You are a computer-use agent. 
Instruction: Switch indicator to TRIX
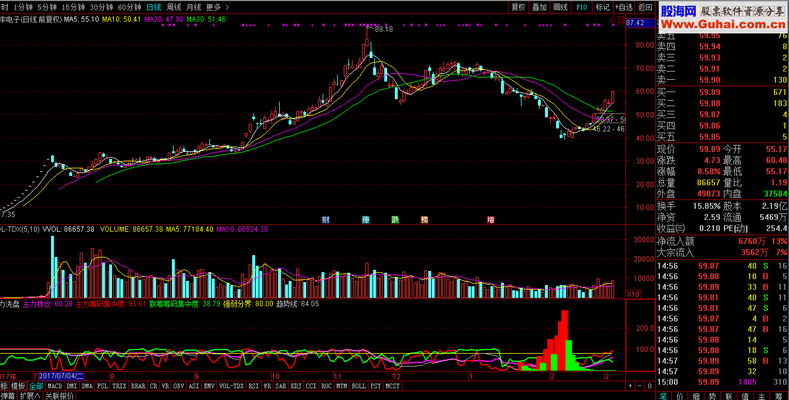[x=120, y=386]
